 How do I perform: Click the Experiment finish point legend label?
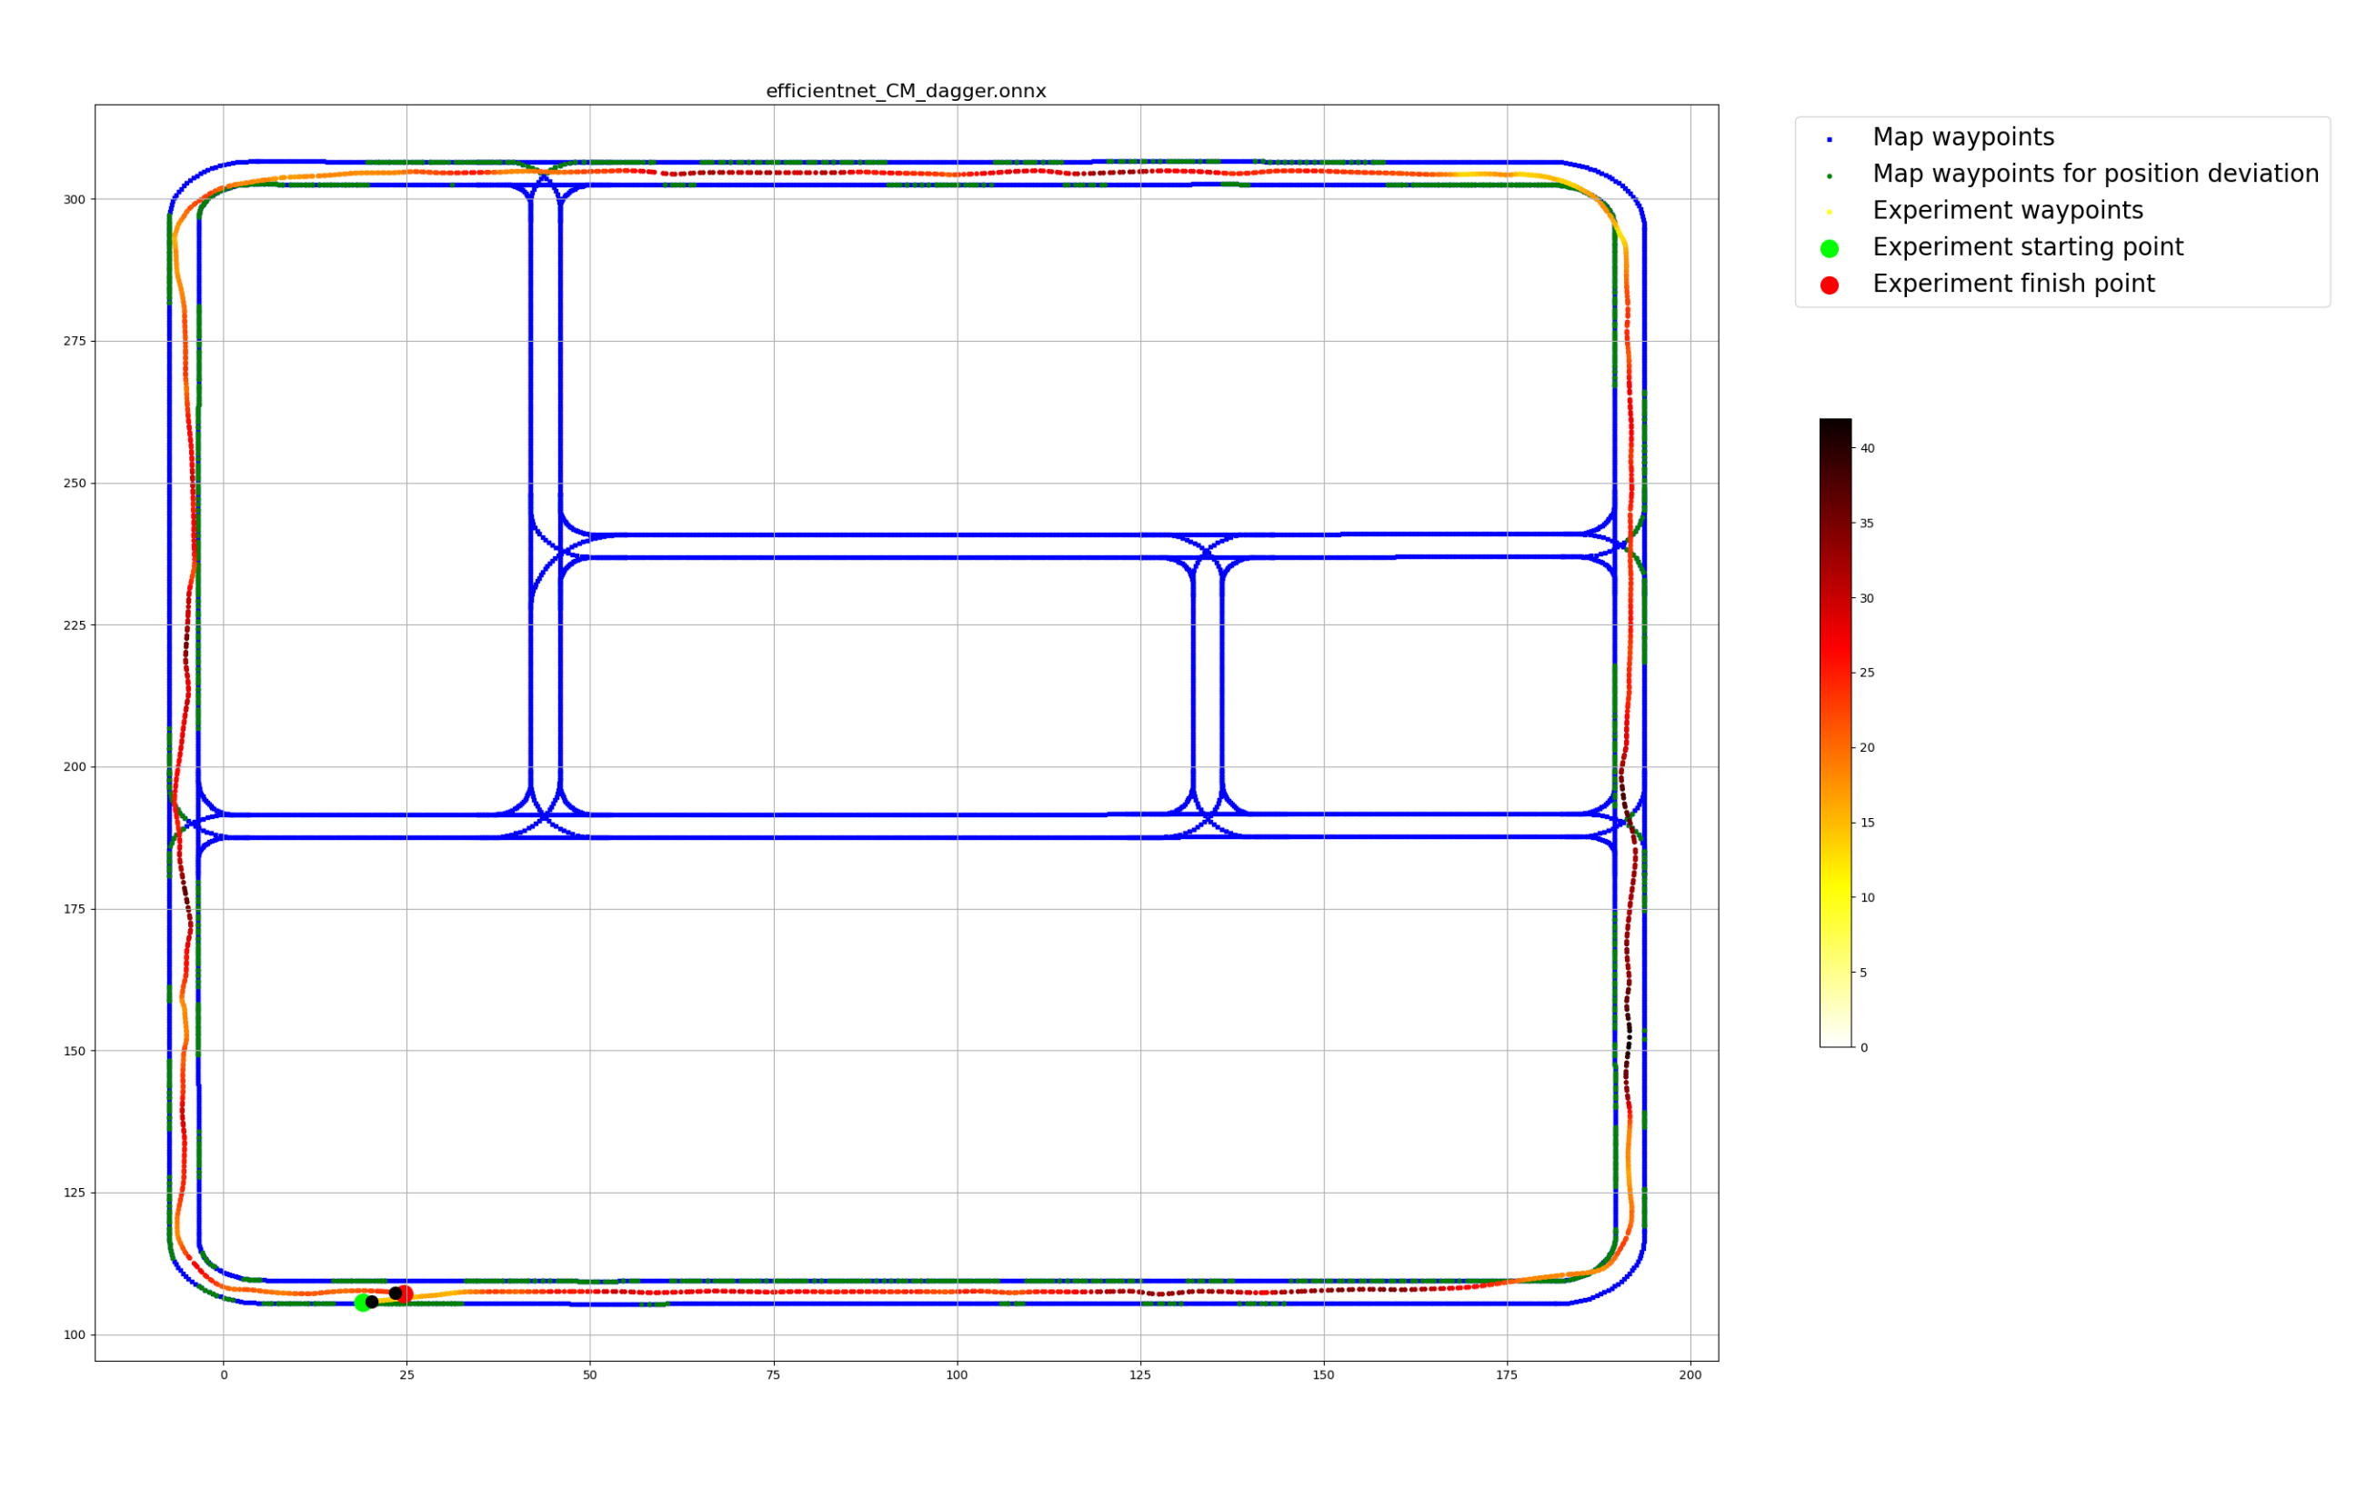click(x=2013, y=284)
